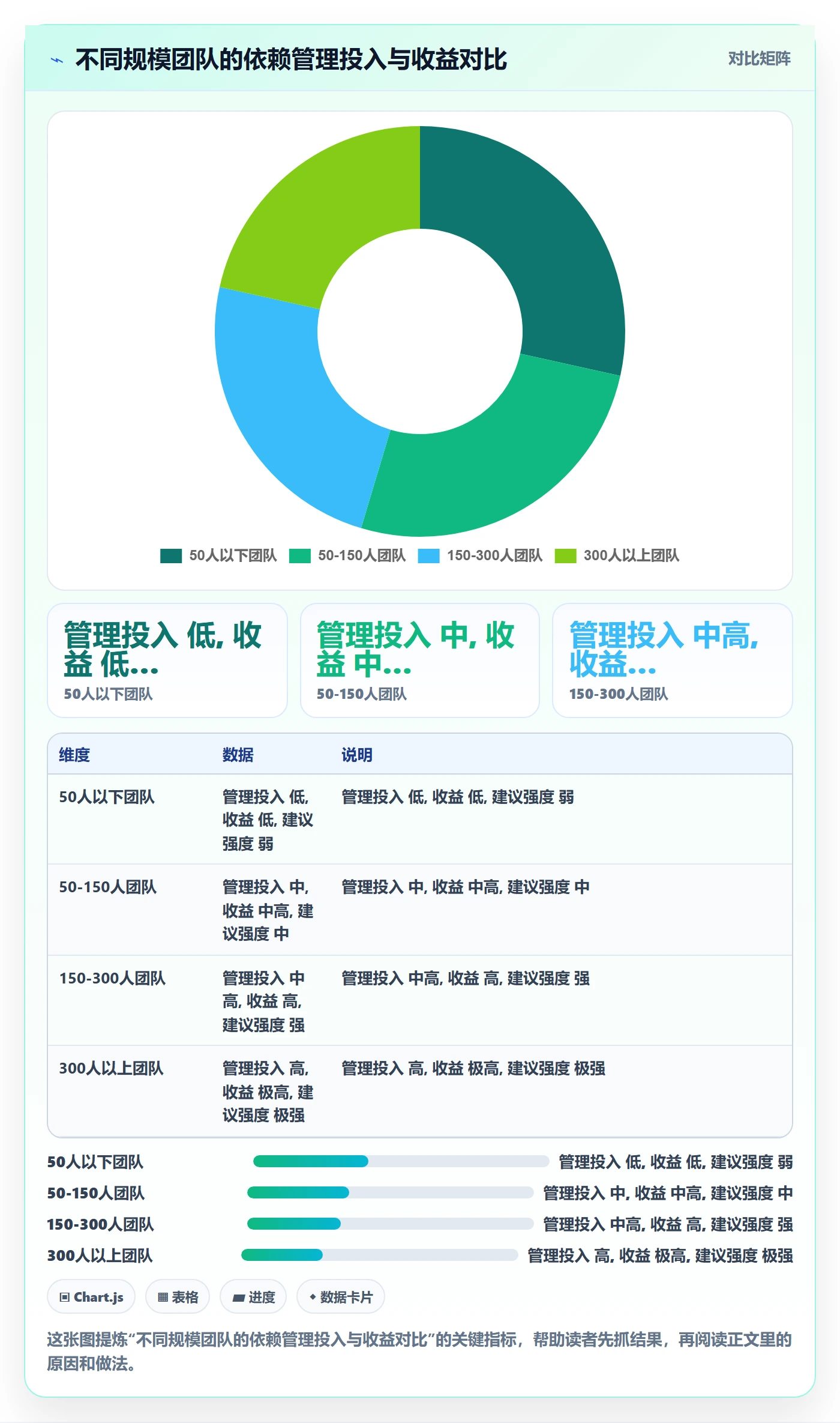The image size is (840, 1423).
Task: Open the 50人以下团队 data card
Action: point(167,660)
